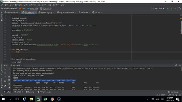Open the MyTrade run configuration dropdown
Screen dimensions: 182x102
pos(158,8)
